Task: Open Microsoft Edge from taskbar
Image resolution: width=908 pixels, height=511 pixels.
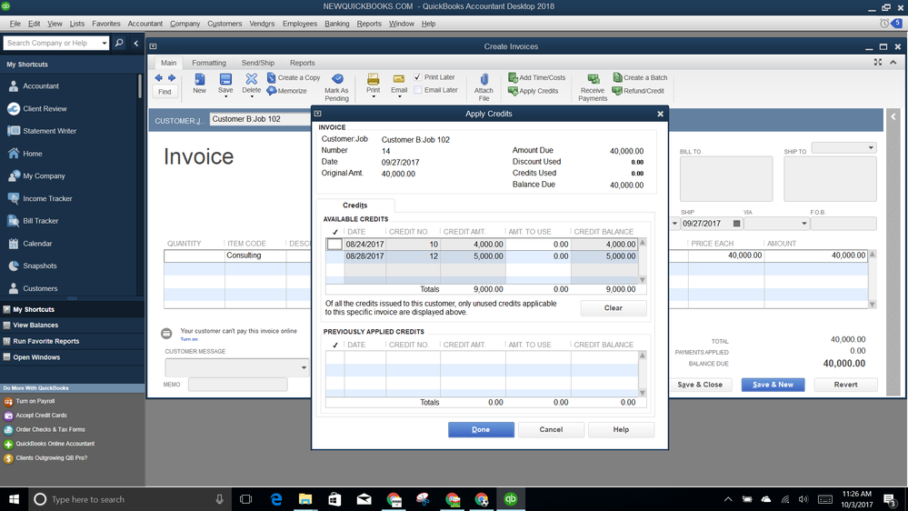Action: (x=275, y=499)
